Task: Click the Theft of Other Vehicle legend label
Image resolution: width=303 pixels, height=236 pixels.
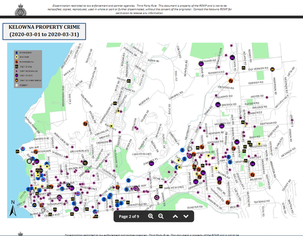Action: click(30, 80)
